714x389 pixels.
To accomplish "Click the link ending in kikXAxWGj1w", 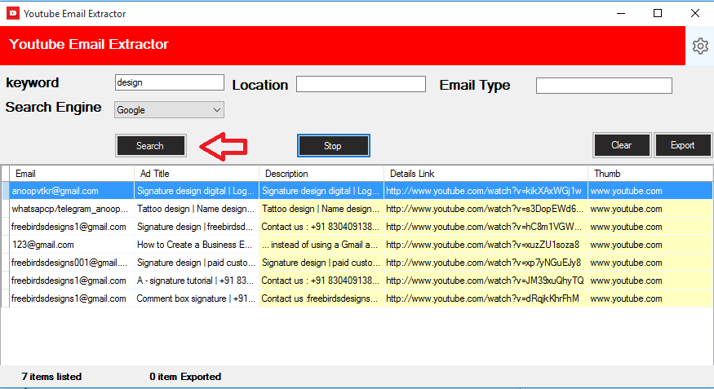I will [486, 191].
